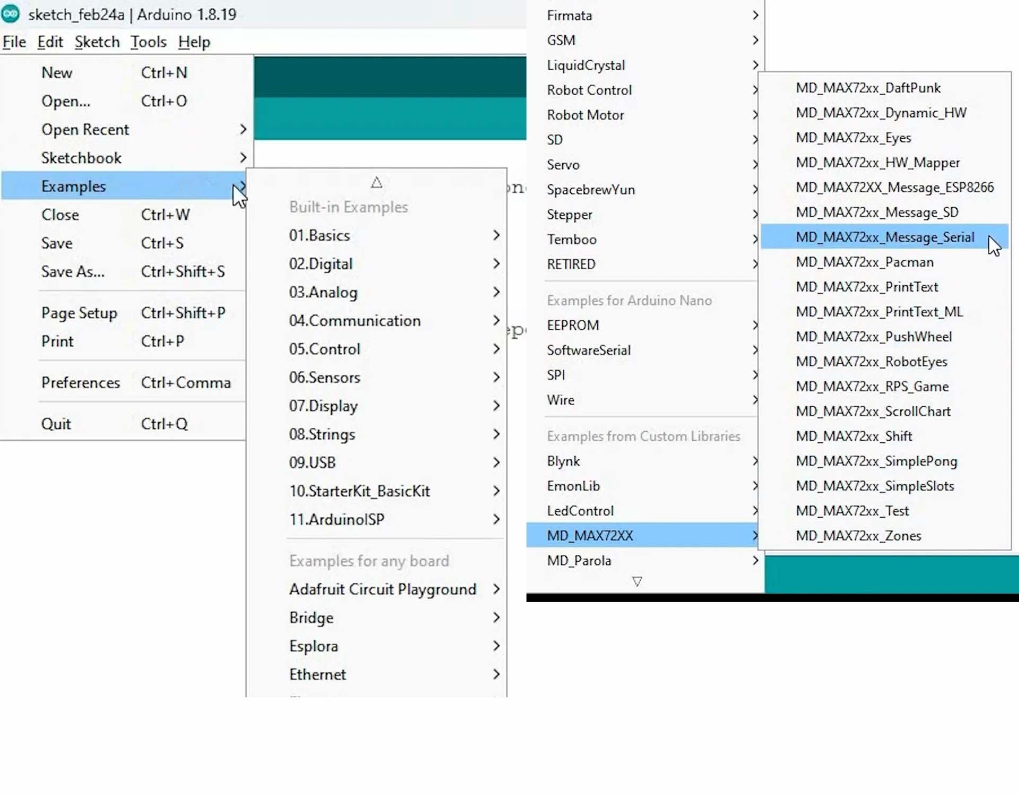Open the SoftwareSerial examples submenu
Image resolution: width=1019 pixels, height=796 pixels.
point(643,350)
